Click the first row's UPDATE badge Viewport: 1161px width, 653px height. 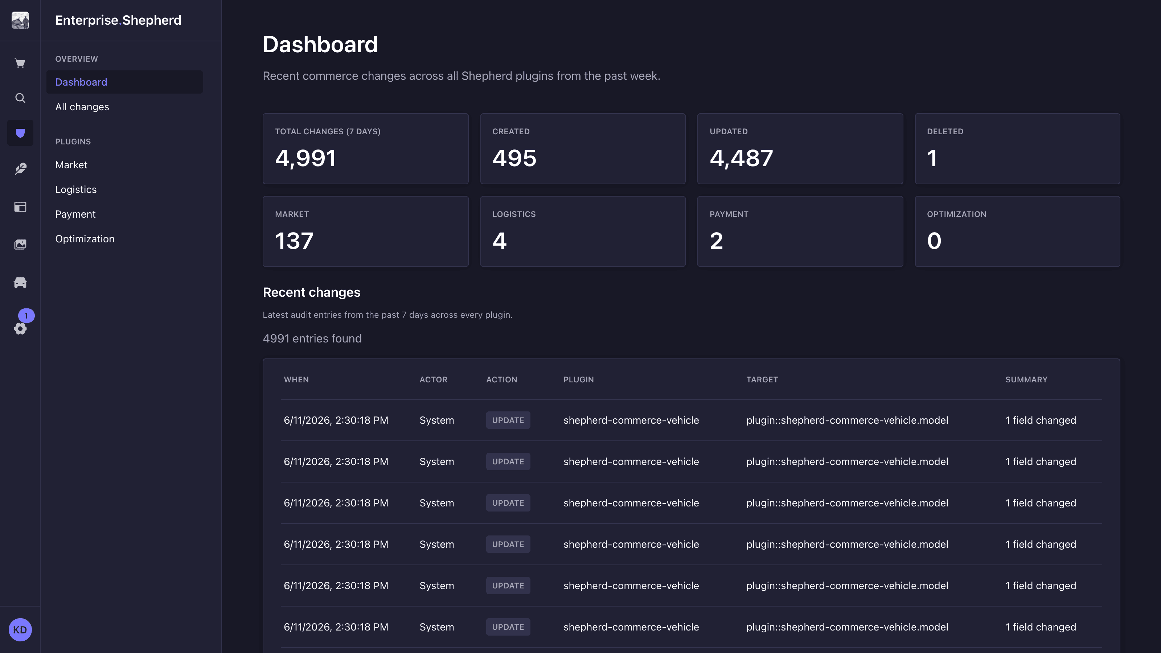tap(508, 420)
